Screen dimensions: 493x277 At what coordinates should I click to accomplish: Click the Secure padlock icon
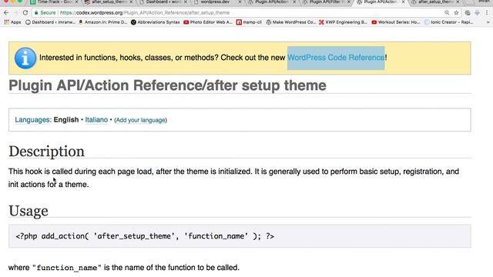[x=36, y=13]
